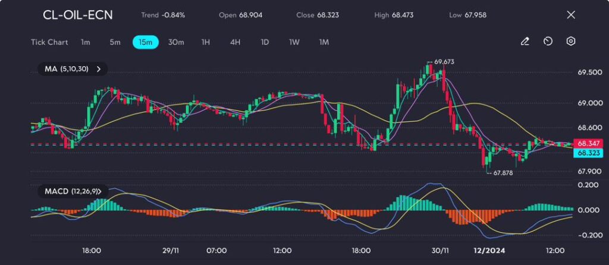The height and width of the screenshot is (265, 609).
Task: Switch to Tick Chart view
Action: click(x=49, y=42)
